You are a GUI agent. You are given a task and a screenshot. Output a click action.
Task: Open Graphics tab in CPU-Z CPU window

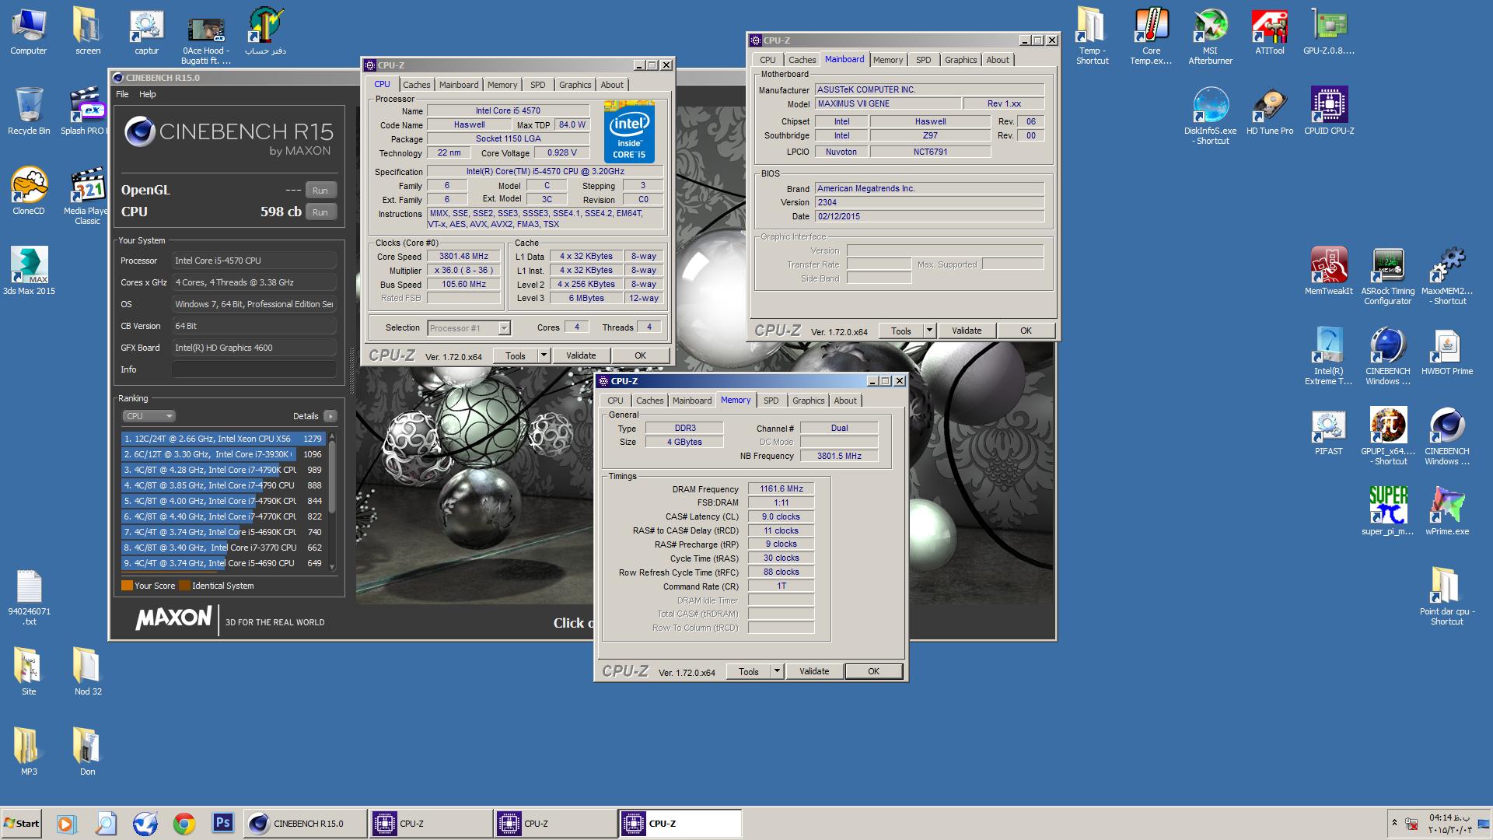pyautogui.click(x=575, y=85)
